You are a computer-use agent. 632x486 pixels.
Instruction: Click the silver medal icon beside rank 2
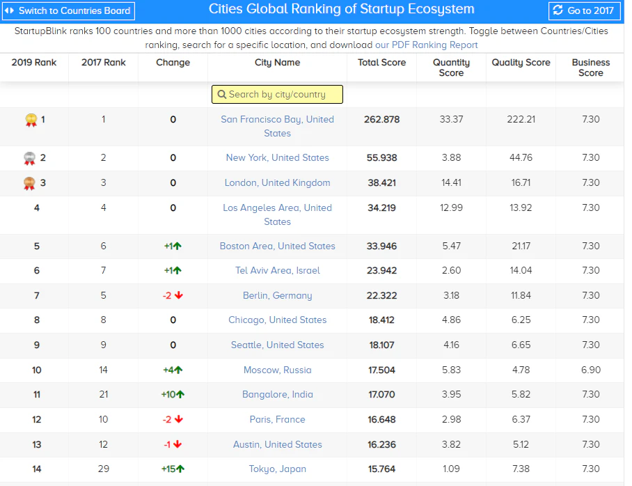[x=31, y=158]
